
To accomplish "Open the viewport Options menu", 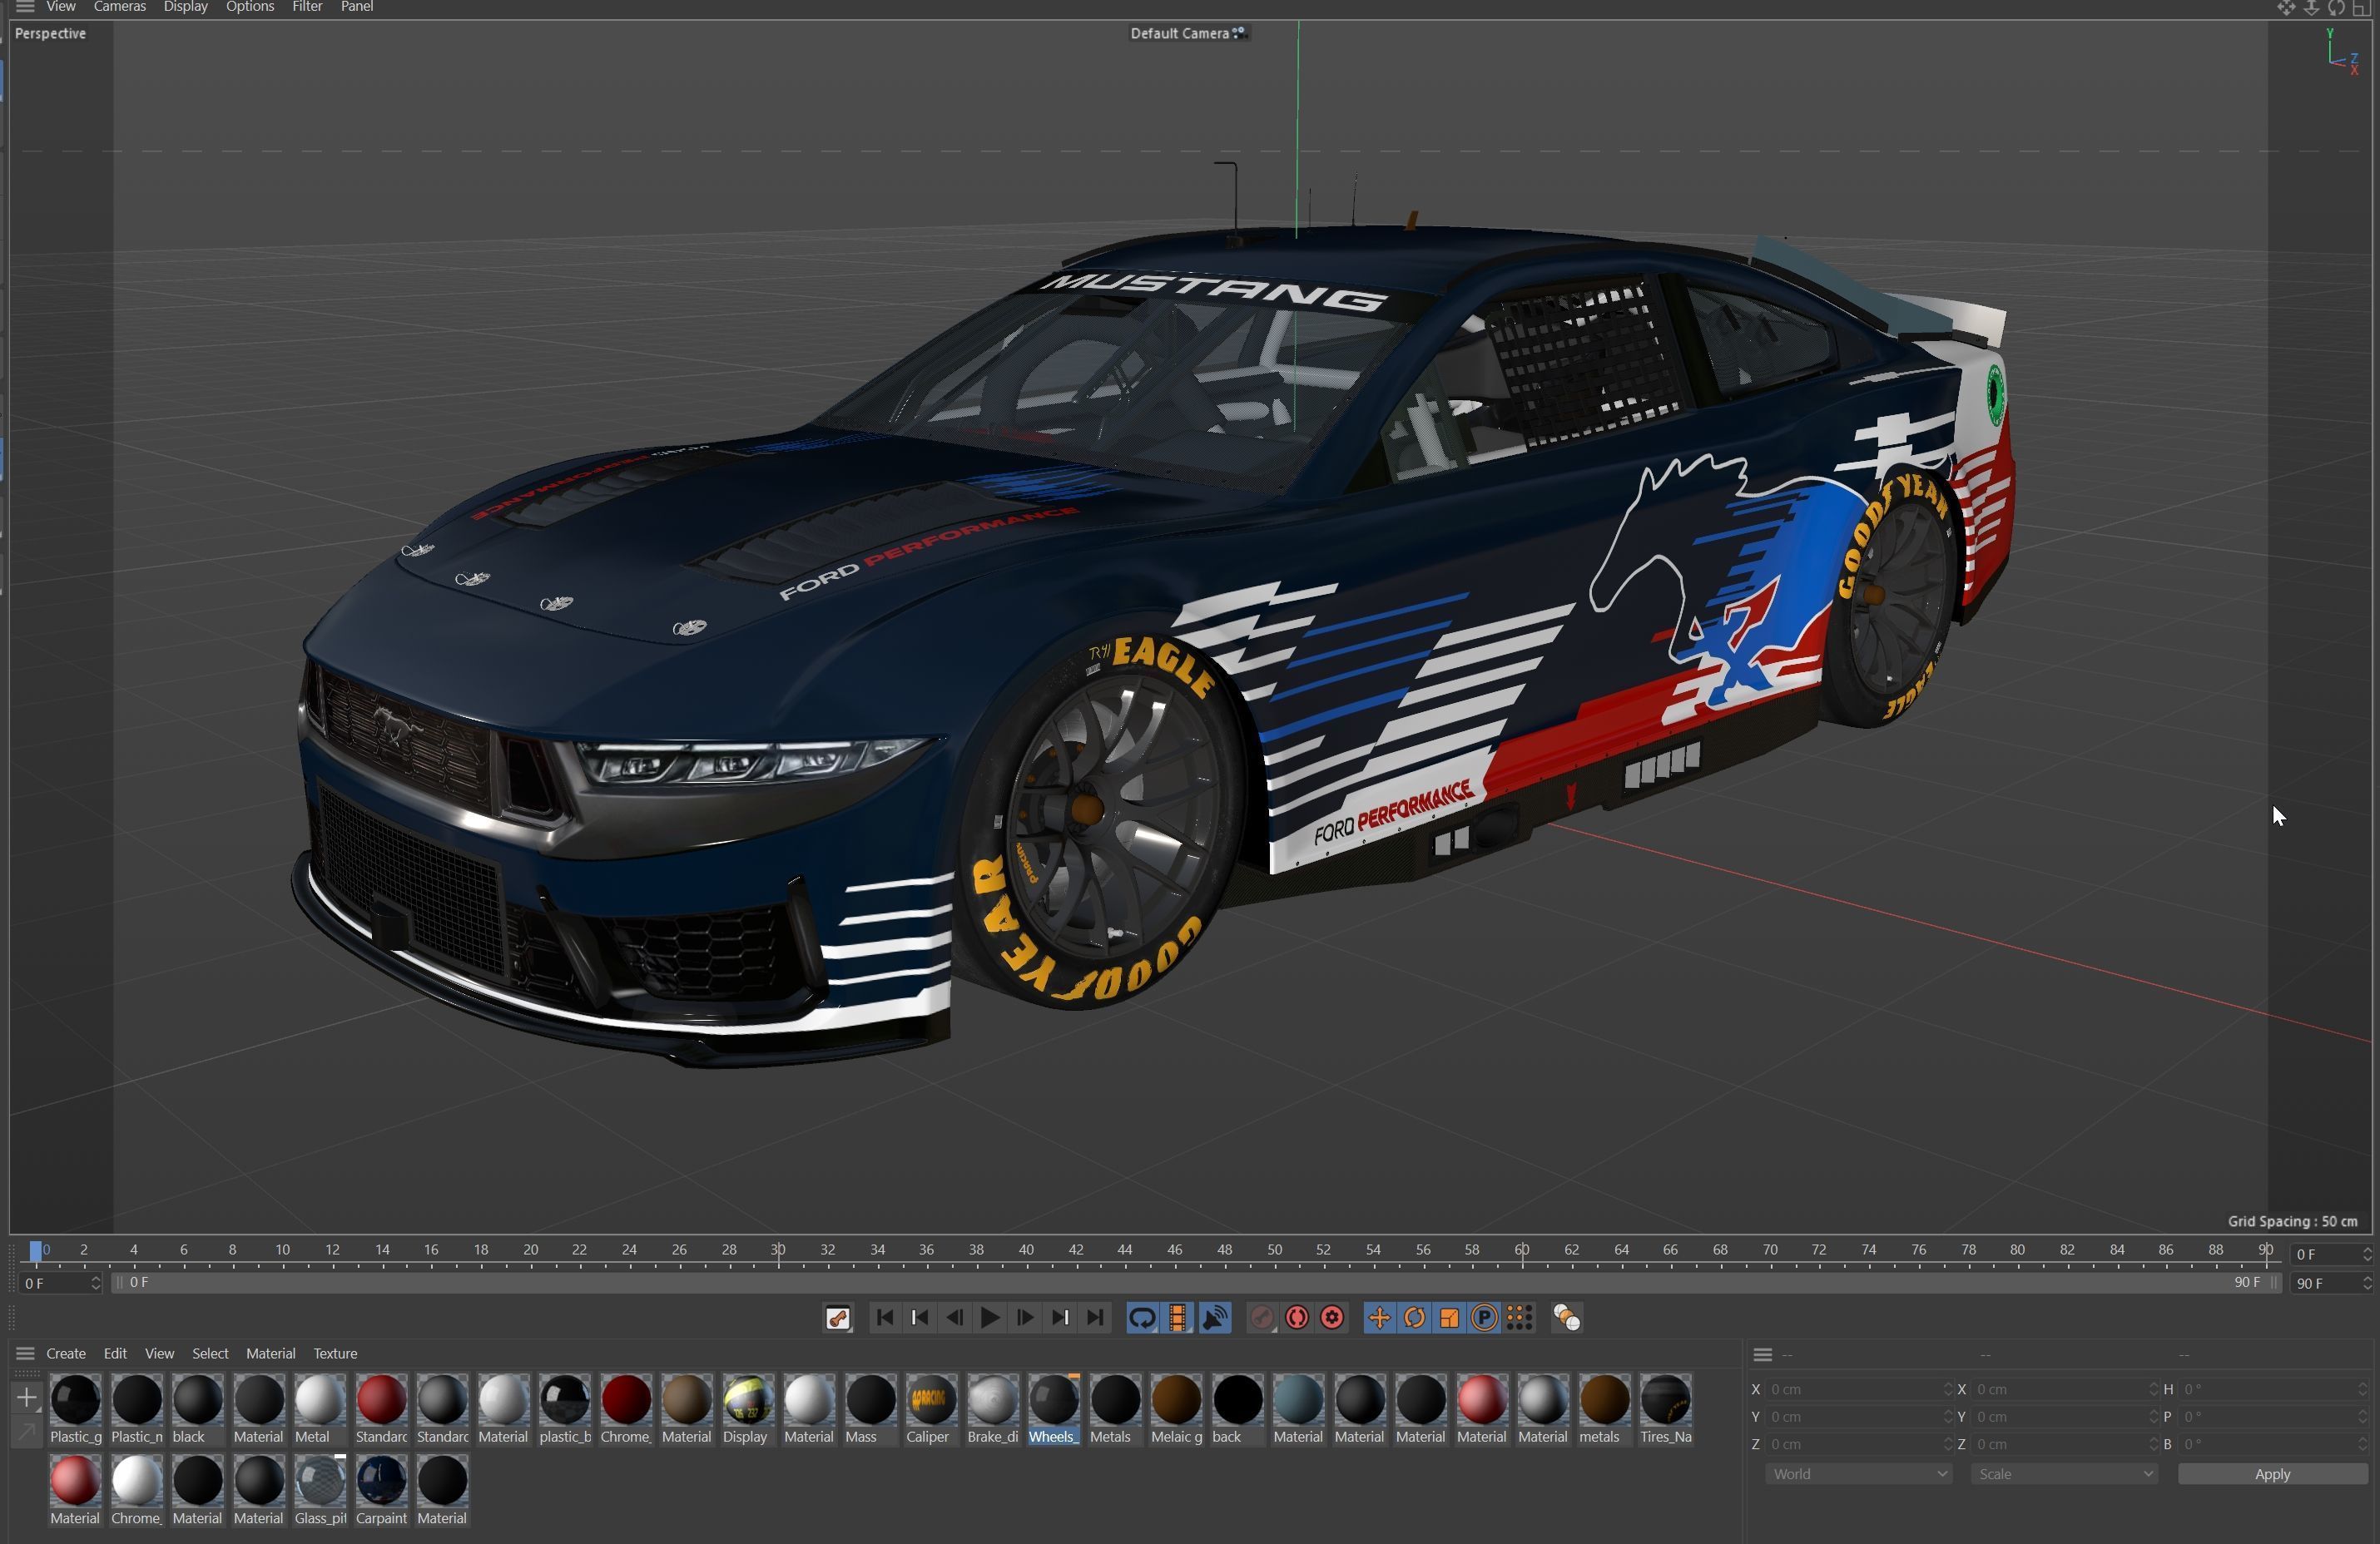I will click(x=250, y=7).
